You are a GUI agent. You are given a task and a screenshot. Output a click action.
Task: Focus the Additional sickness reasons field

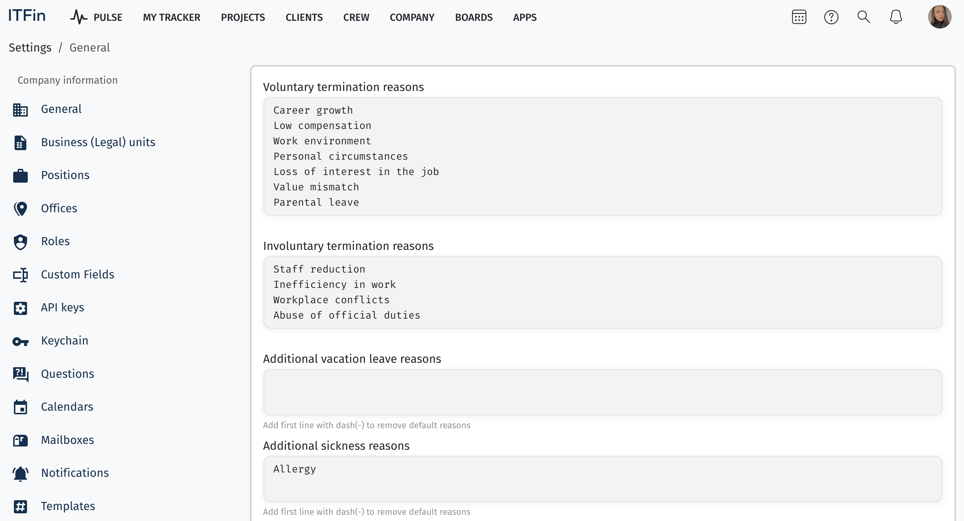click(603, 479)
